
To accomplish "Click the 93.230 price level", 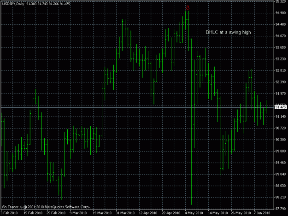I will (x=281, y=59).
